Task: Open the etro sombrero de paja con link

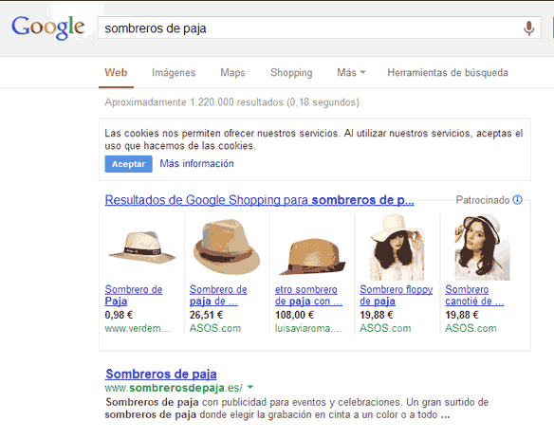Action: (x=308, y=295)
